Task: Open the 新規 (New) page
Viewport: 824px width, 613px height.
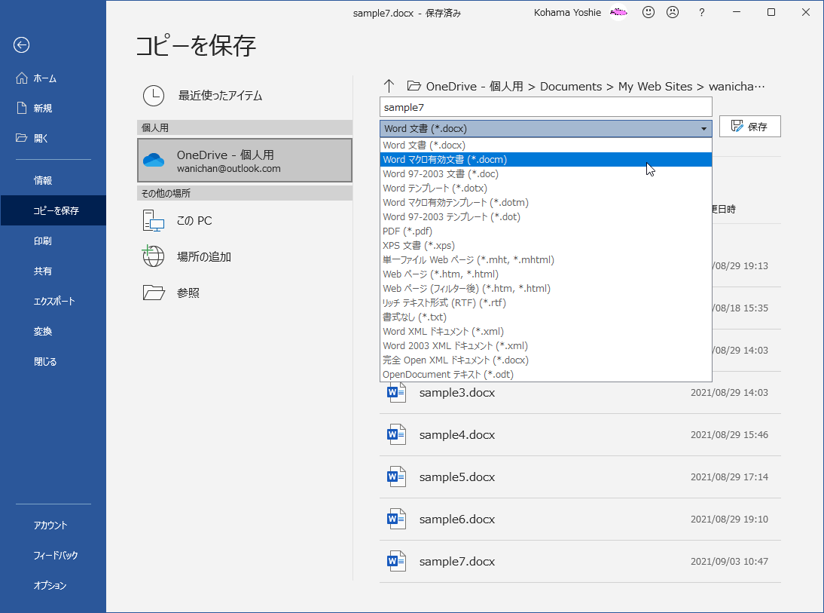Action: point(53,109)
